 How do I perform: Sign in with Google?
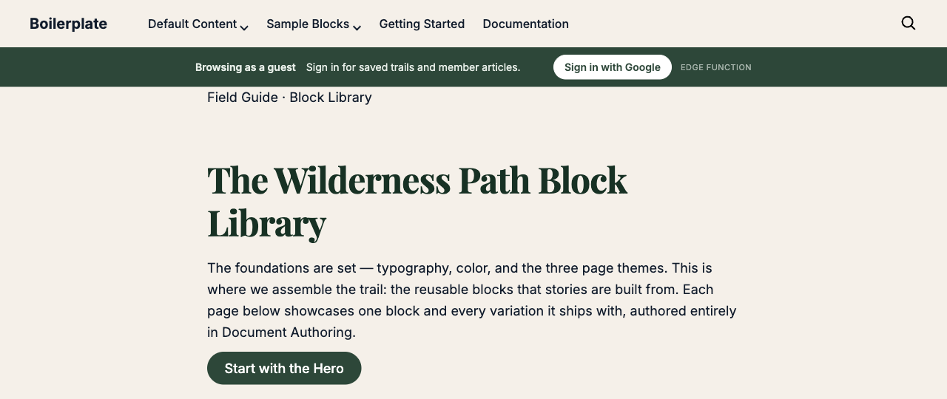coord(613,67)
